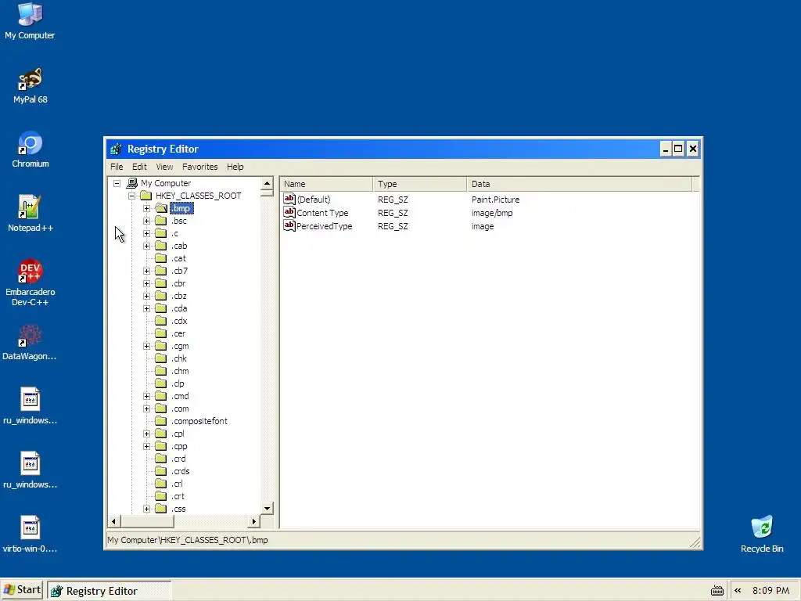Open the DataWagon desktop shortcut

click(x=30, y=343)
